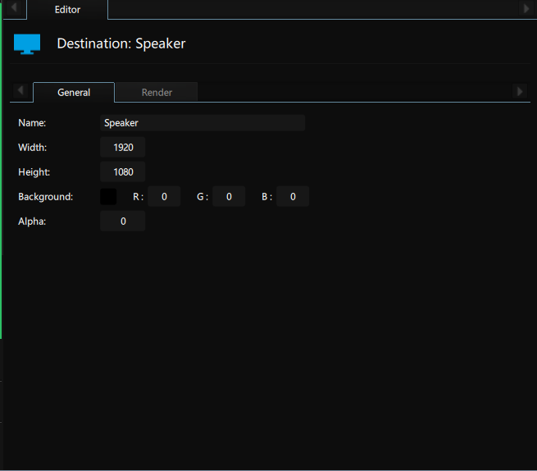Image resolution: width=537 pixels, height=471 pixels.
Task: Click the 'Name:' label
Action: pyautogui.click(x=32, y=123)
